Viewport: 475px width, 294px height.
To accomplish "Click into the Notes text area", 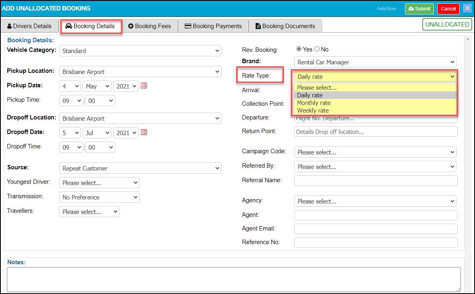I will coord(233,279).
